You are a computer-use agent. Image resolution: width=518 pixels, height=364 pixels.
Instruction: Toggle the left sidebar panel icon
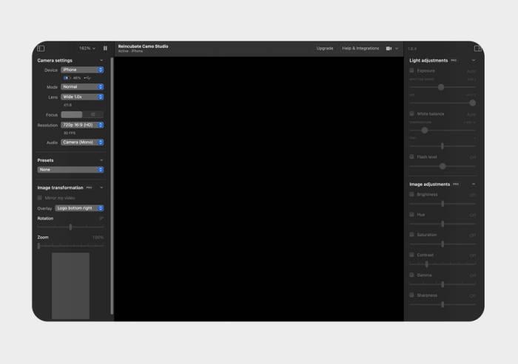point(41,48)
